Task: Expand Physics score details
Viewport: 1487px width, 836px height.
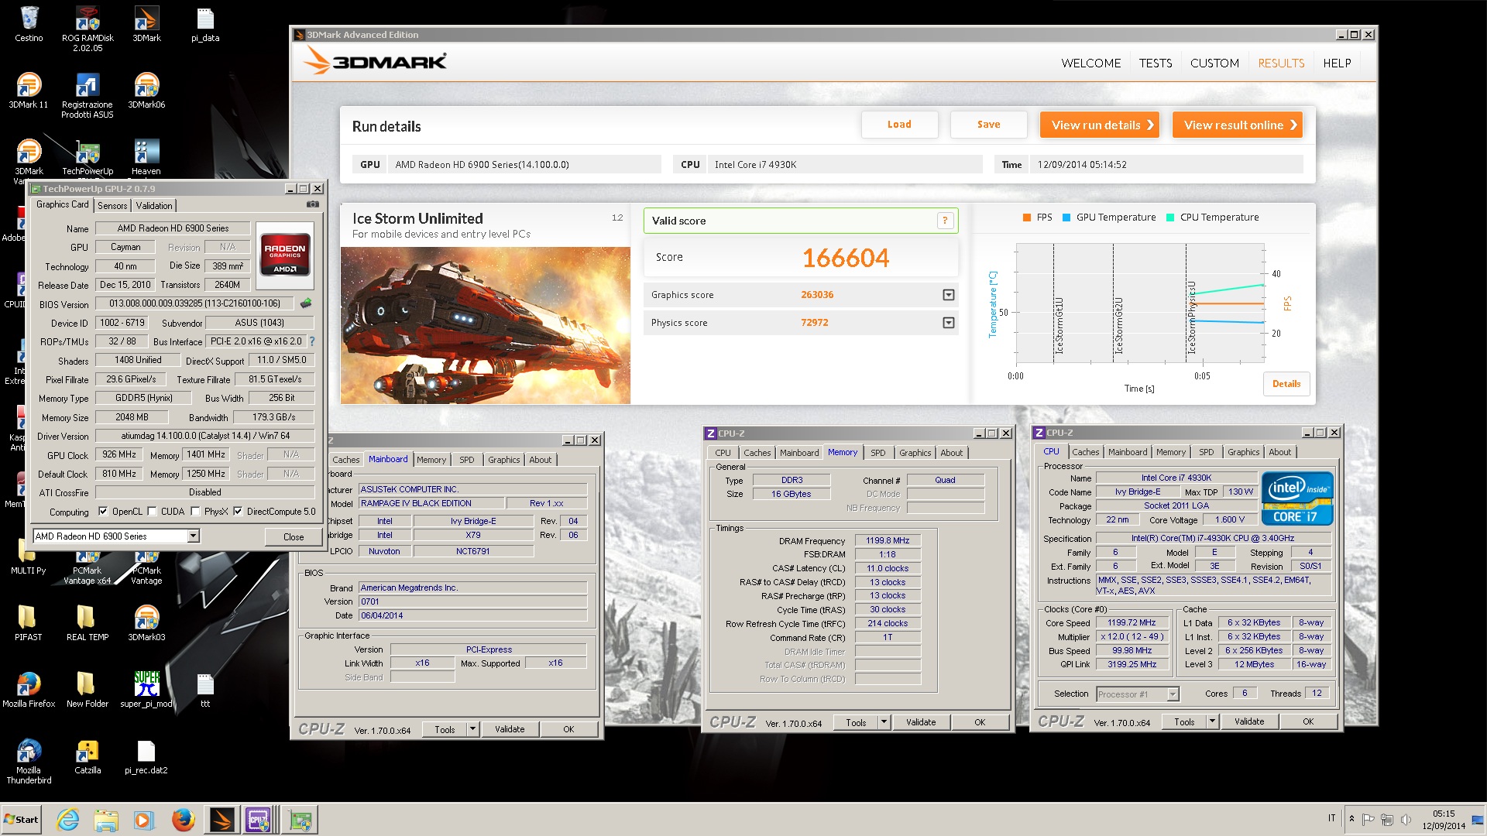Action: 948,323
